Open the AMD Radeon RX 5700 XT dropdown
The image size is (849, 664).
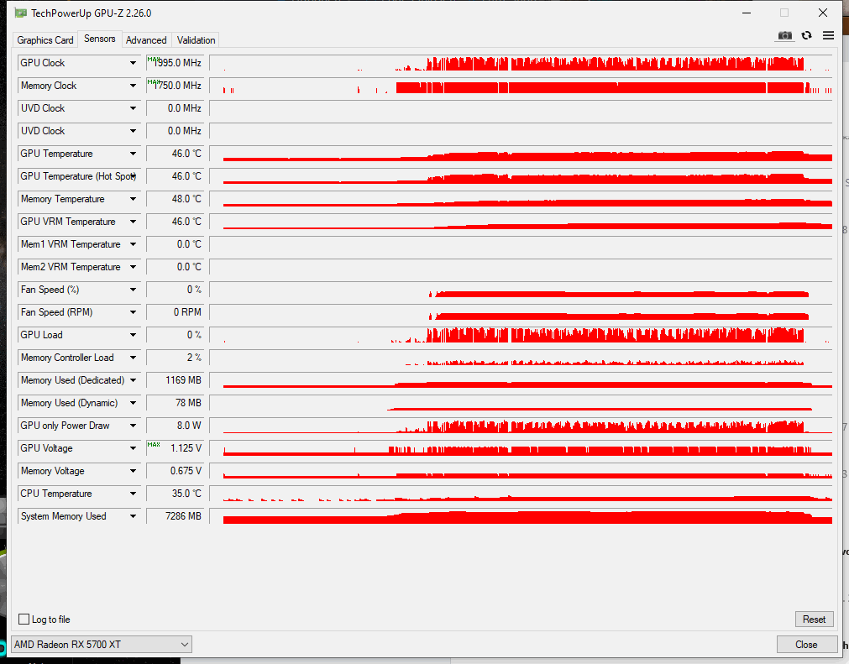102,645
